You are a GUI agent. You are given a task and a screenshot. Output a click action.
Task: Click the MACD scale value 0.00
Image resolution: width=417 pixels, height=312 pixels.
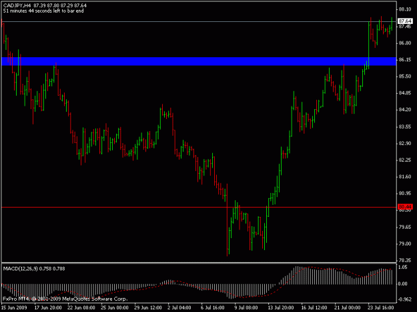coord(402,283)
